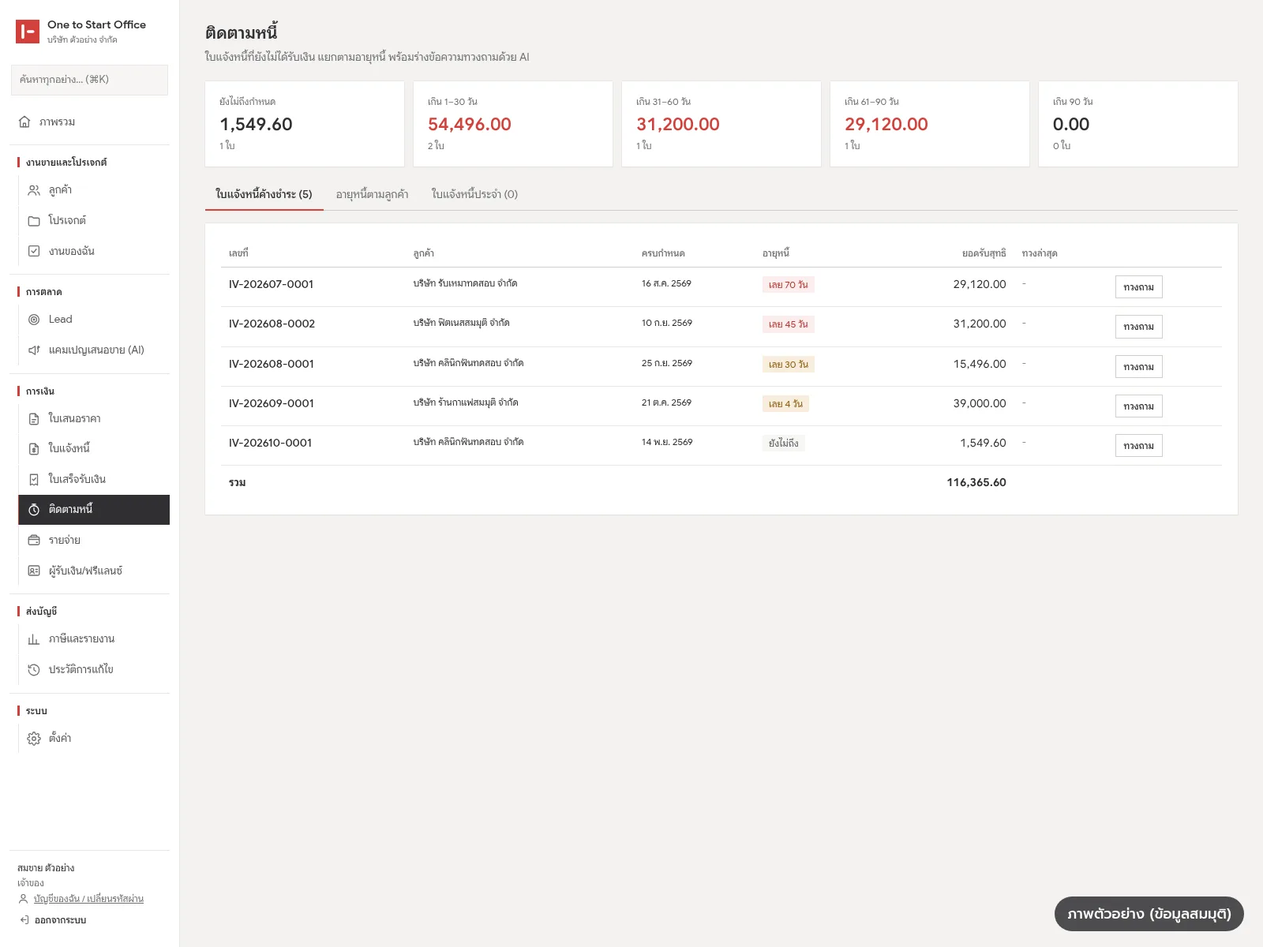The height and width of the screenshot is (947, 1263).
Task: Focus the ค้นหาทุกอย่าง search field
Action: [x=89, y=80]
